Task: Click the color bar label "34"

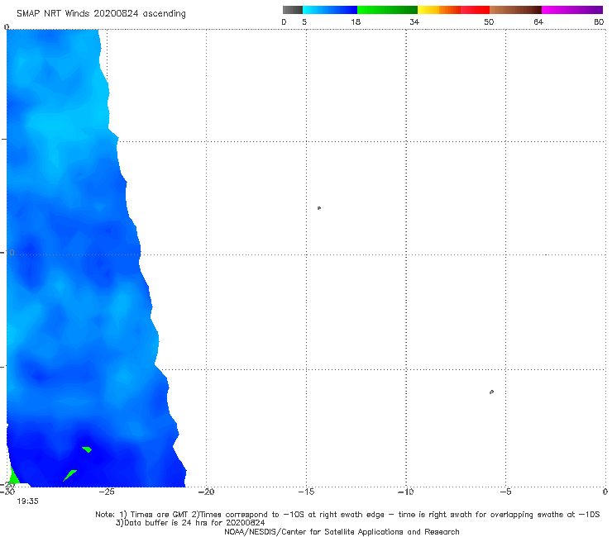Action: [414, 22]
